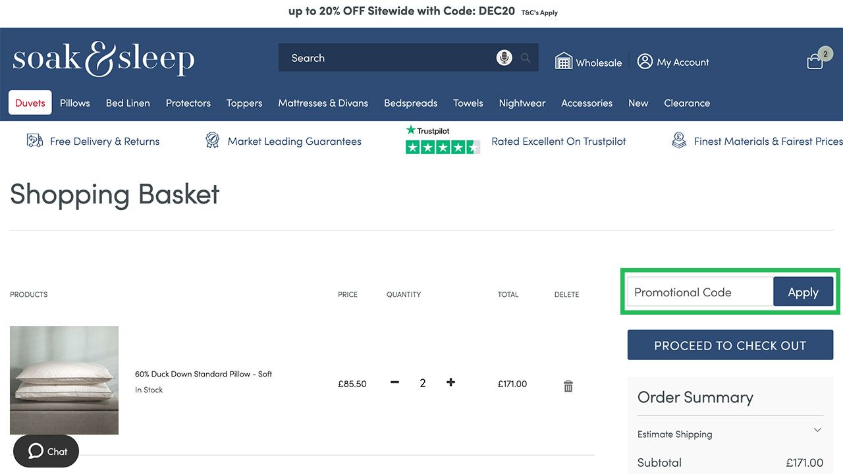
Task: Click the In Stock label
Action: [149, 390]
